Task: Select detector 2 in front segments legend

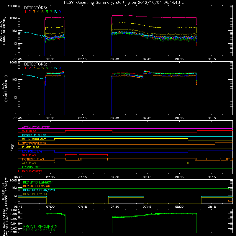Action: (x=30, y=12)
